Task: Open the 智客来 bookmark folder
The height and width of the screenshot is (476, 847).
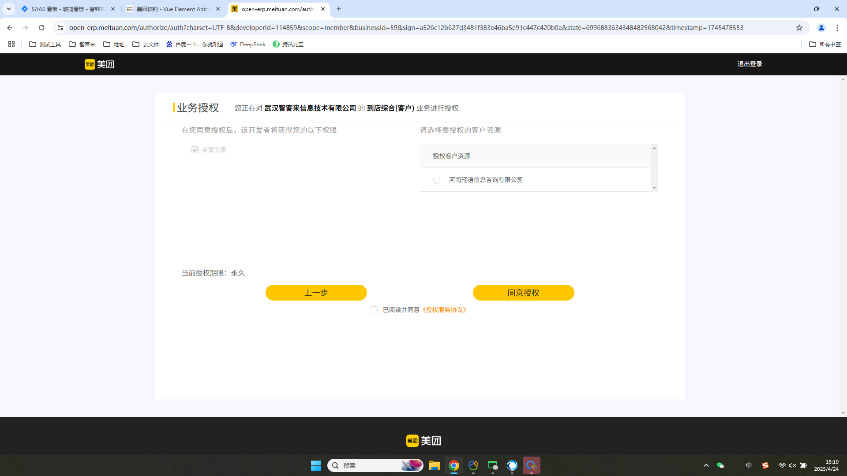Action: (82, 44)
